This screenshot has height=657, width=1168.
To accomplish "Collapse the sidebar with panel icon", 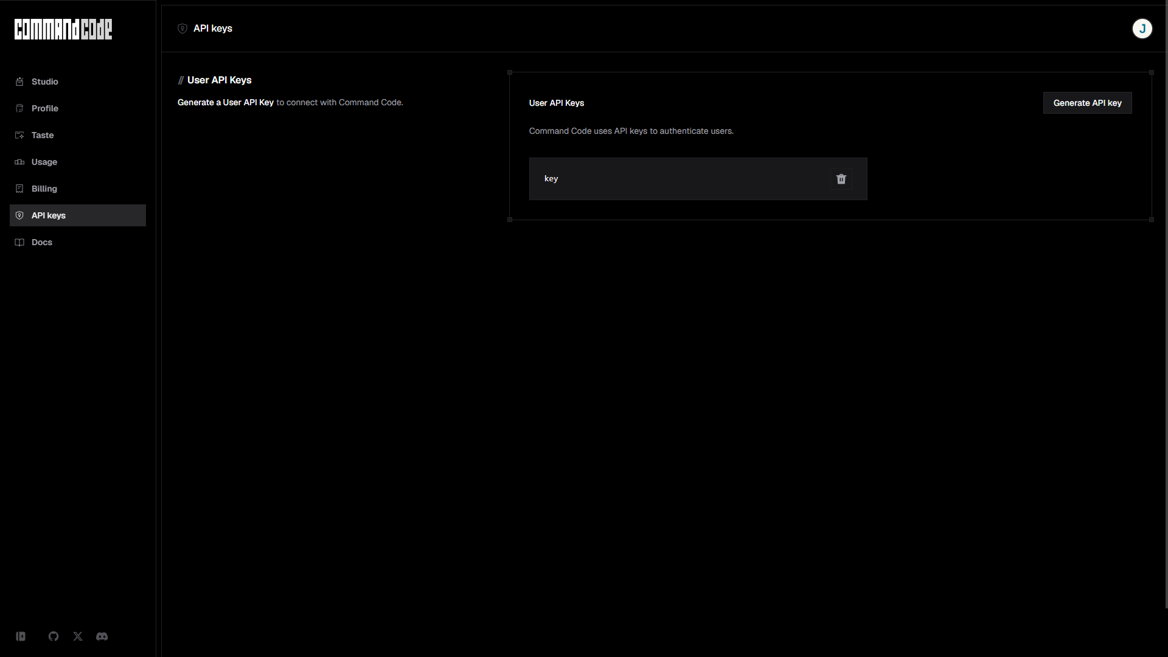I will (x=21, y=636).
